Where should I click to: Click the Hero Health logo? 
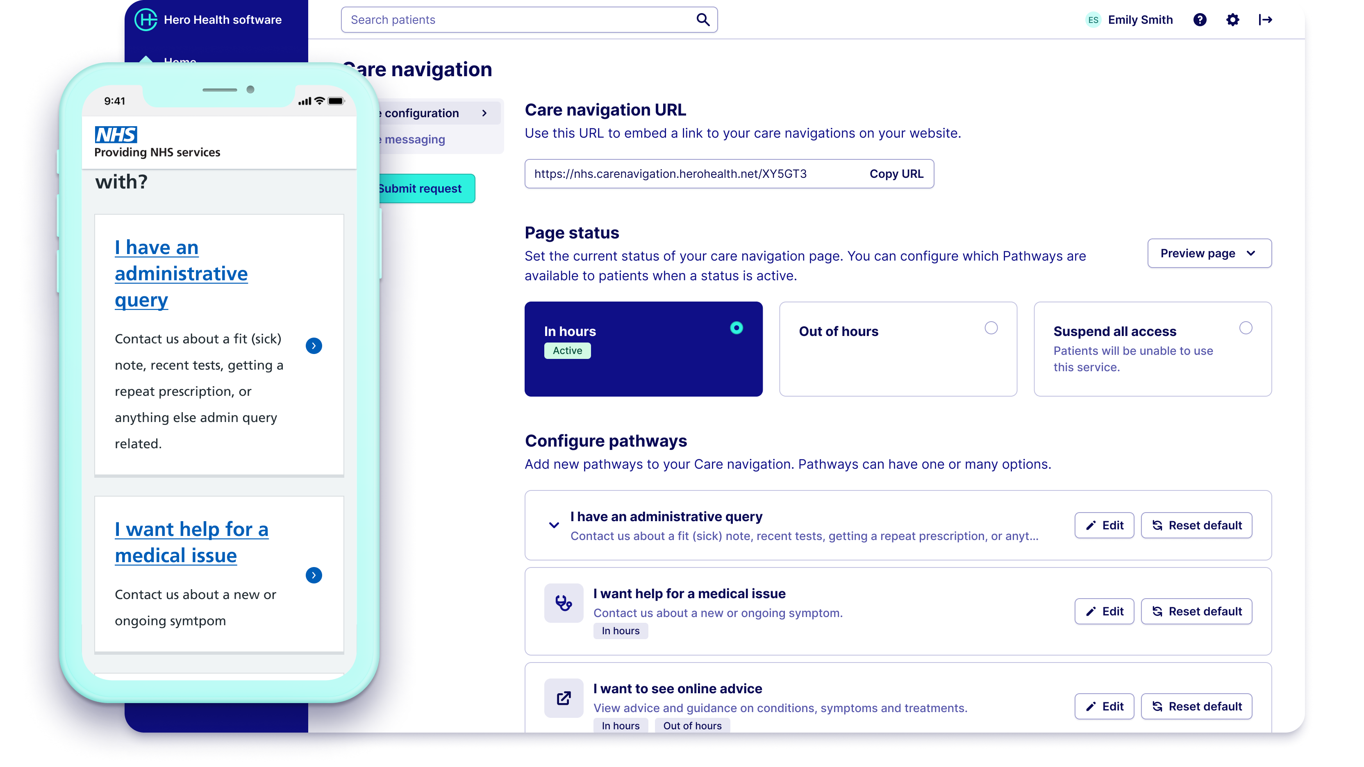click(x=146, y=20)
